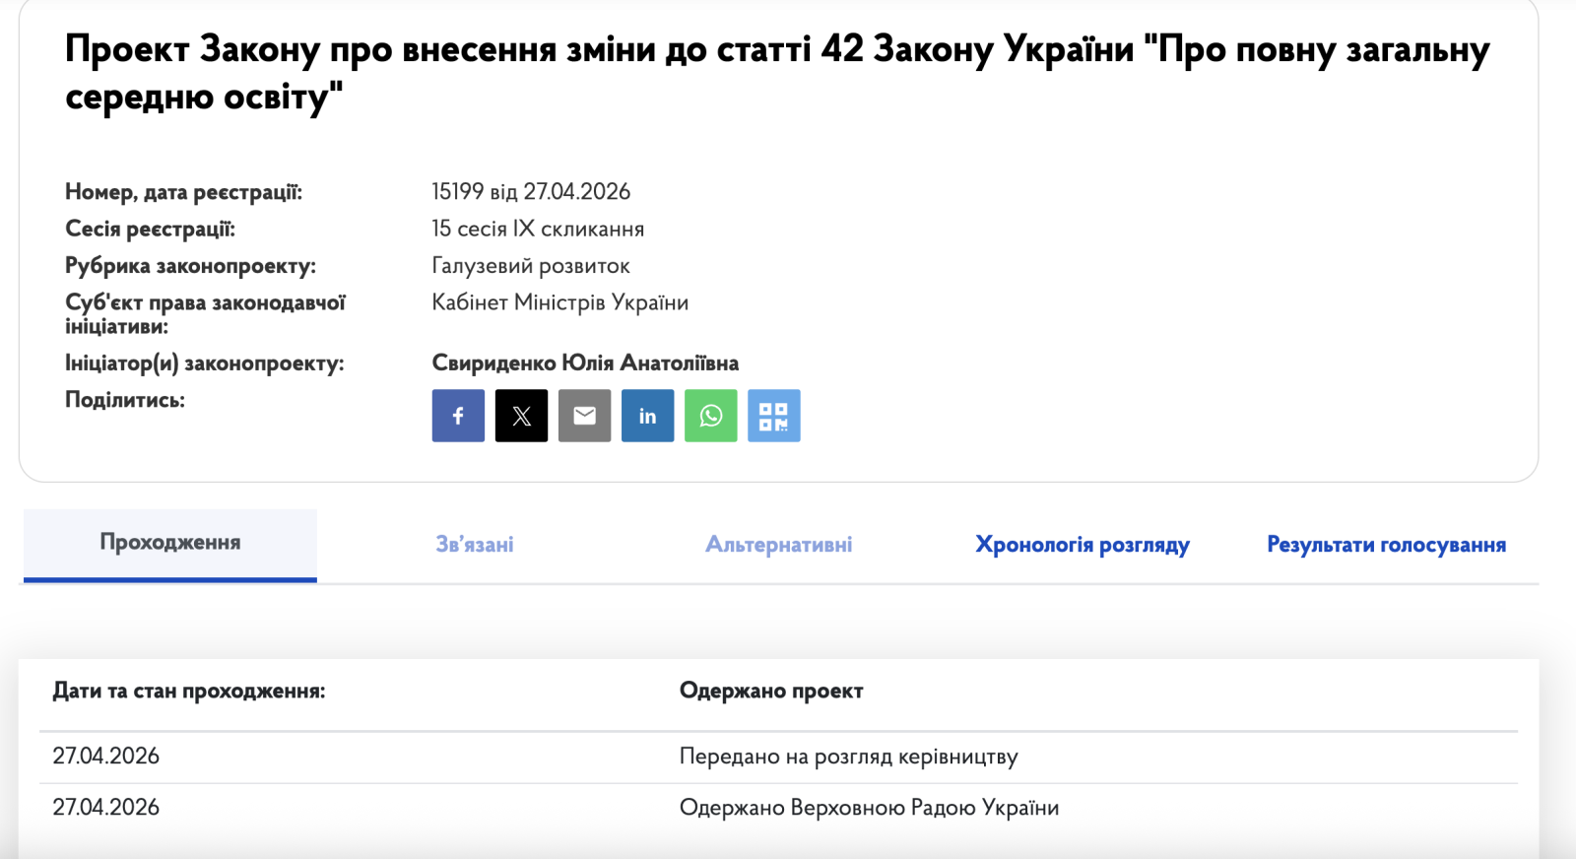This screenshot has width=1576, height=859.
Task: Select the Передано на розгляд керівництву row
Action: coord(848,757)
